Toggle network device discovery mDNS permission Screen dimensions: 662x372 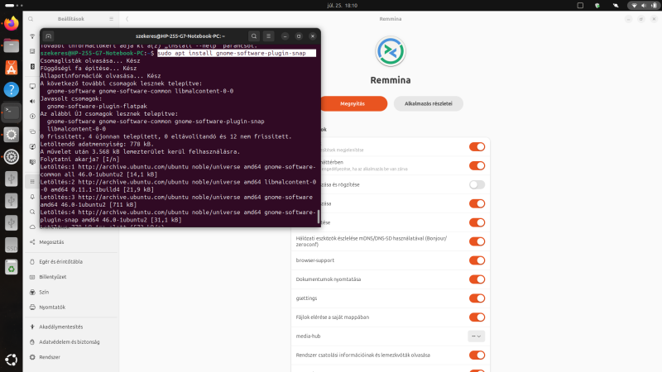[477, 241]
